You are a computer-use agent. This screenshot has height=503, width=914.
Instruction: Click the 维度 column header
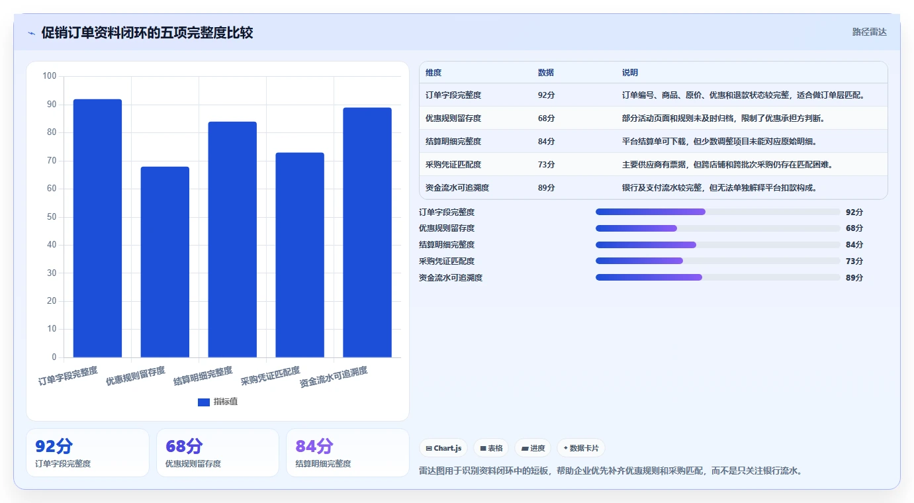(434, 73)
